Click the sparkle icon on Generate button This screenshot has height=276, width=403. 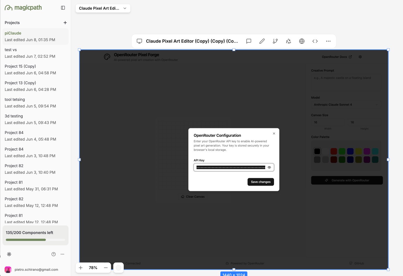(x=326, y=180)
